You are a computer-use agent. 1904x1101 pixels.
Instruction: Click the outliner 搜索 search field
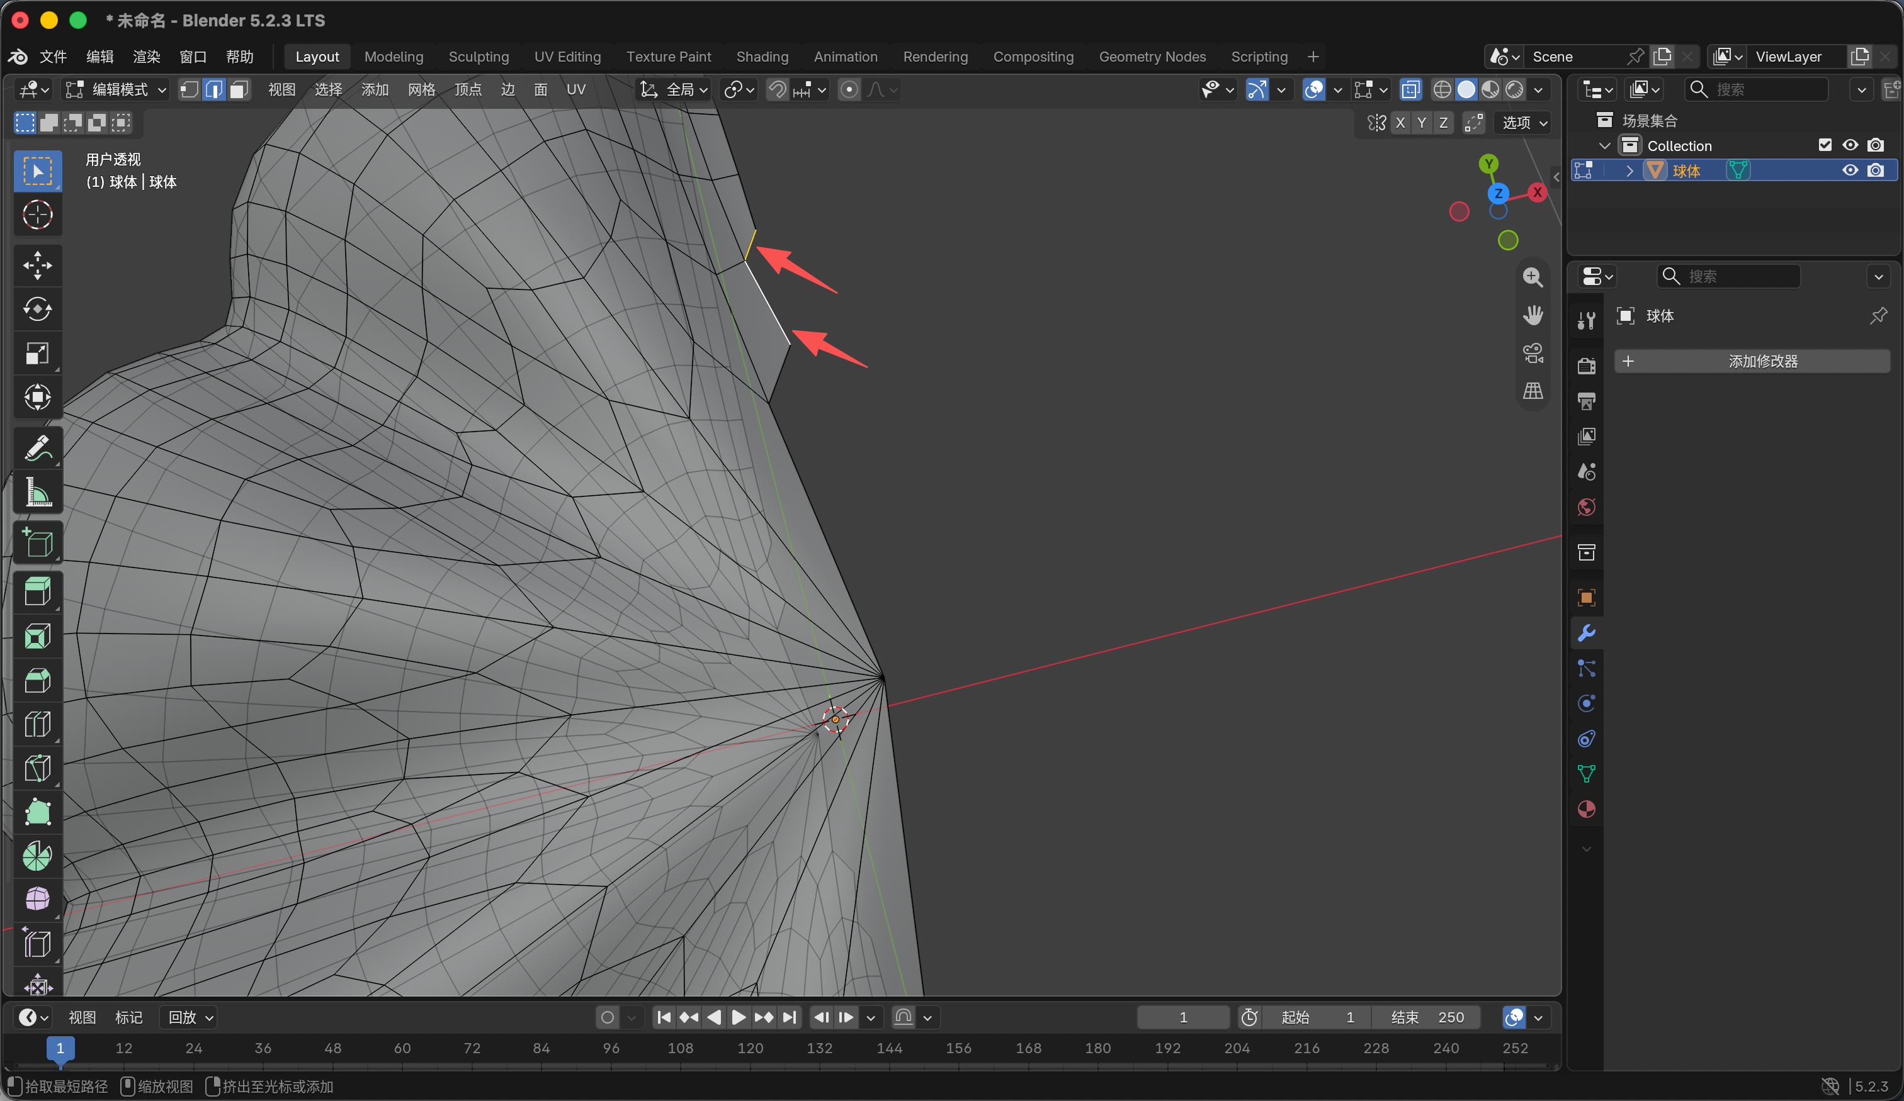click(1756, 90)
